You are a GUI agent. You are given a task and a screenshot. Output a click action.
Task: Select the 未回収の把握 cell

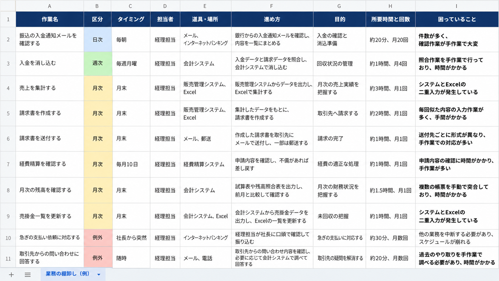[x=339, y=216]
